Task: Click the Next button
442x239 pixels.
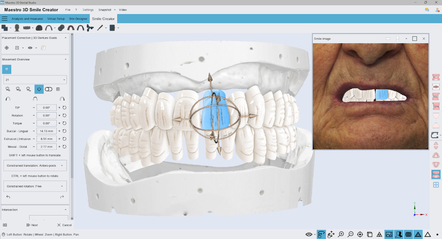Action: [x=32, y=225]
